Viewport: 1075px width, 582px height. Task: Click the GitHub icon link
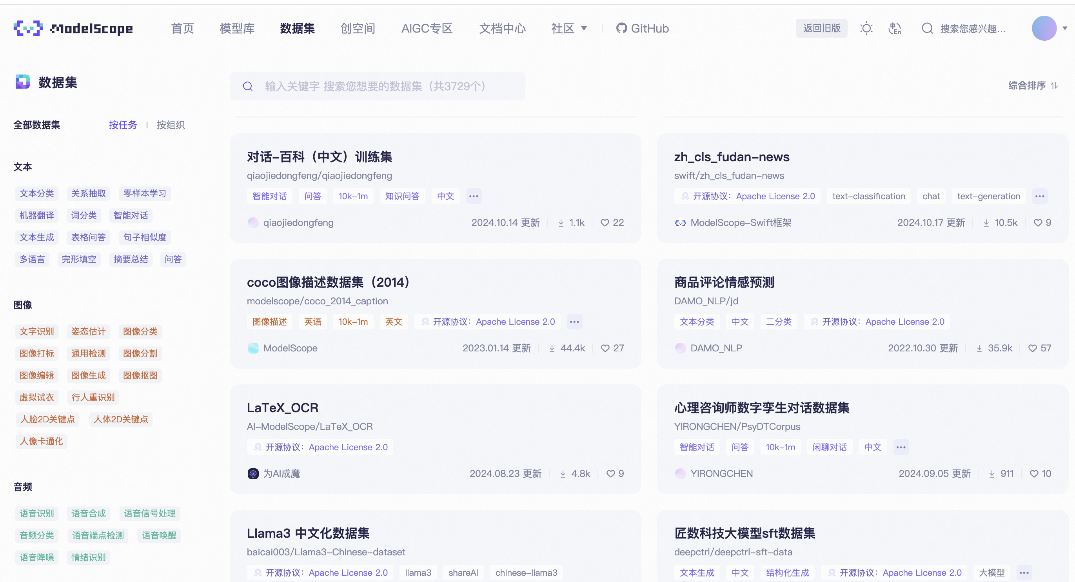coord(621,28)
